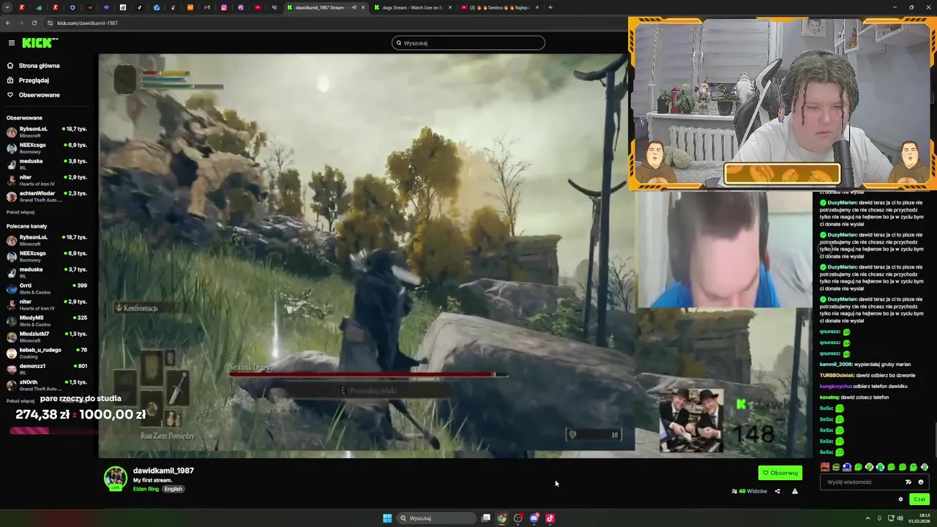Image resolution: width=937 pixels, height=527 pixels.
Task: Click kovalnq username in chat
Action: [x=829, y=397]
